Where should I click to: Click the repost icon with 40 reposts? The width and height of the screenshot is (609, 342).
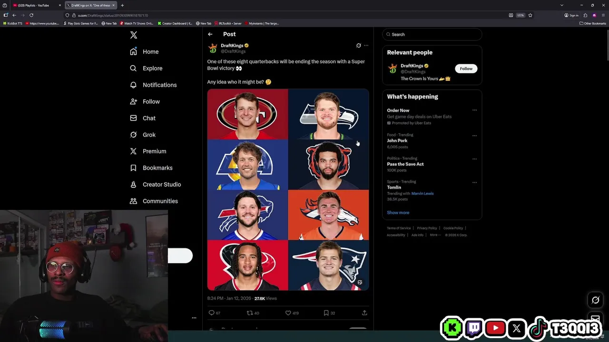[x=249, y=313]
